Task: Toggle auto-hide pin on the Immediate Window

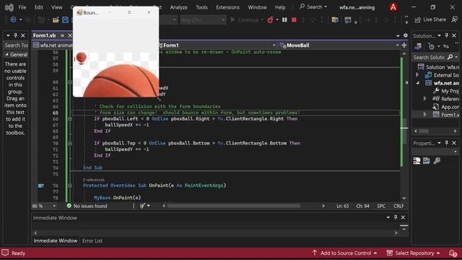Action: click(396, 217)
